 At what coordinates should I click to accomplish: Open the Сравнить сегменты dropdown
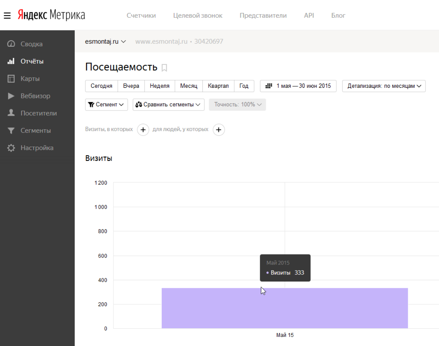point(169,105)
